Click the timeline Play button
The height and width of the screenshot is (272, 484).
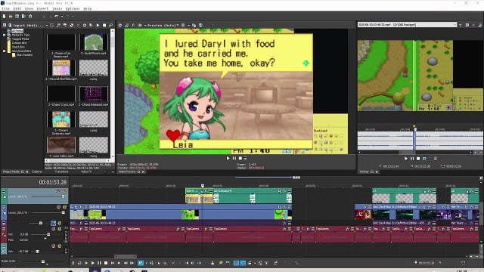92,263
